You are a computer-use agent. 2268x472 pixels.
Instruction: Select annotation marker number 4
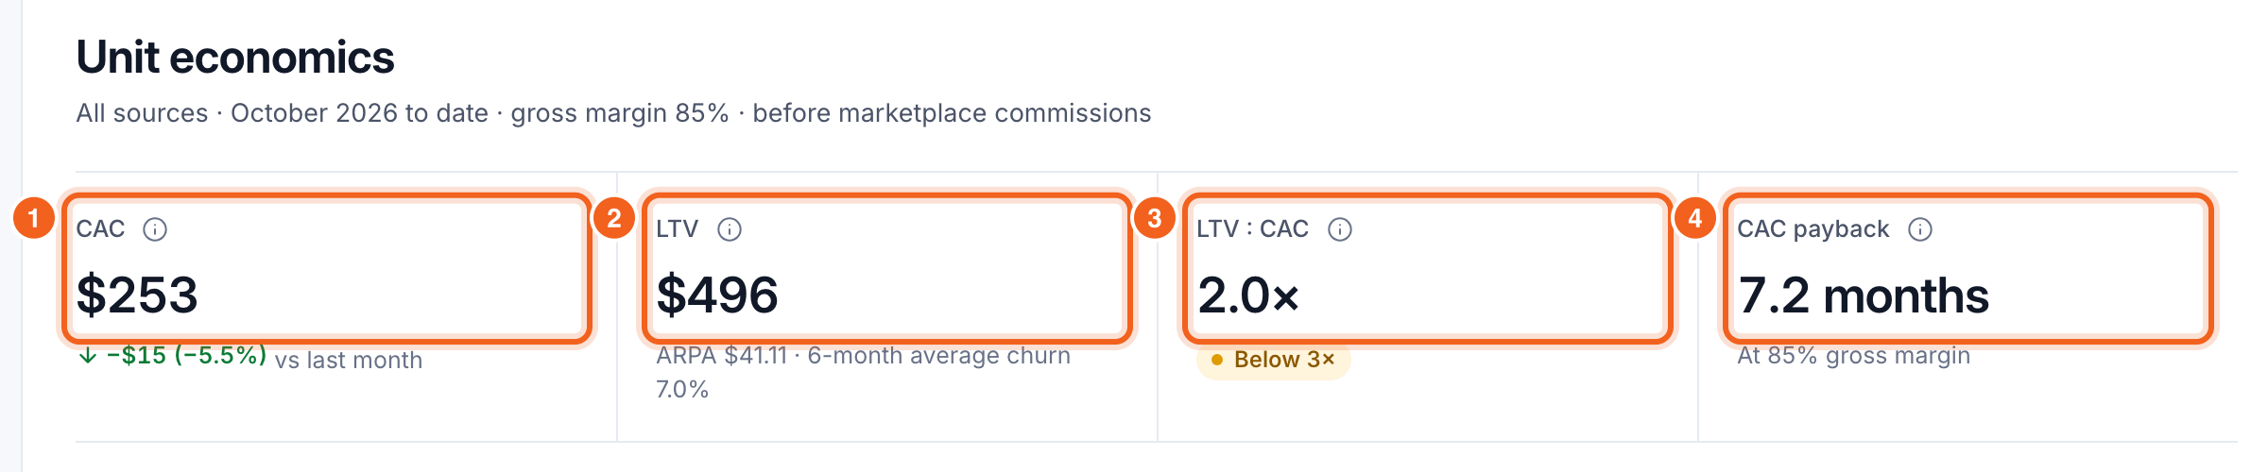tap(1695, 219)
